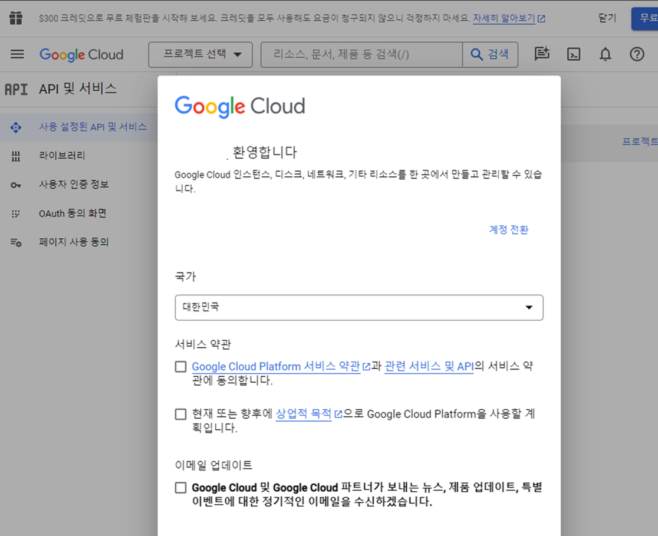Click the 자세히 알아보기 link
The width and height of the screenshot is (658, 536).
pos(504,18)
